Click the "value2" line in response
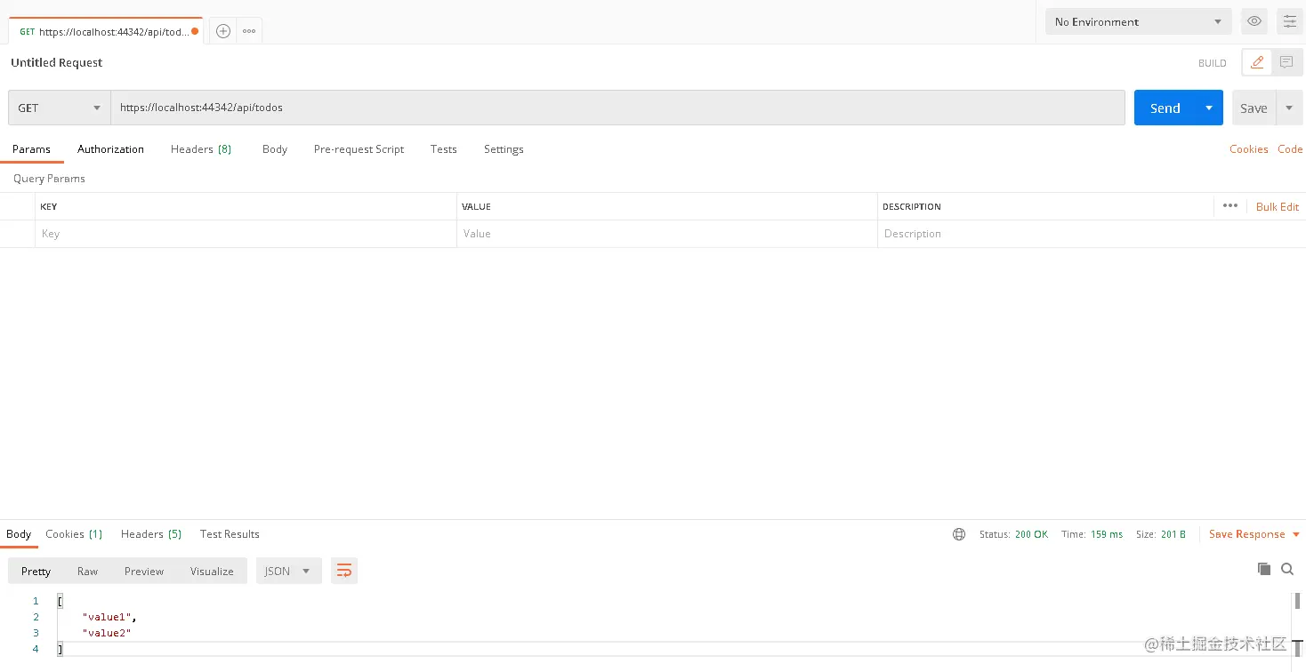1306x672 pixels. point(107,633)
